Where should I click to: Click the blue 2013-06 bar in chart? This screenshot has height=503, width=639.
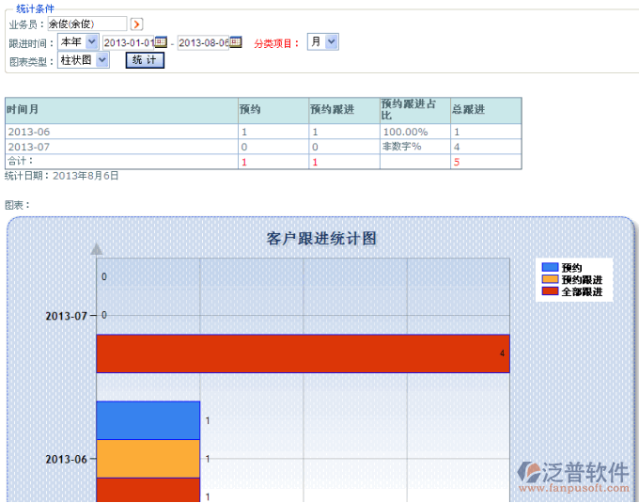pos(148,420)
